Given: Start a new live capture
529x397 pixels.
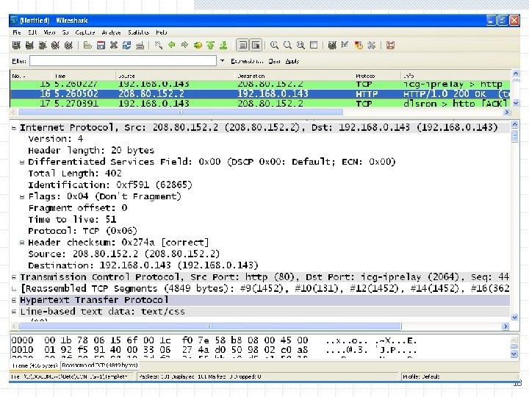Looking at the screenshot, I should [x=43, y=45].
